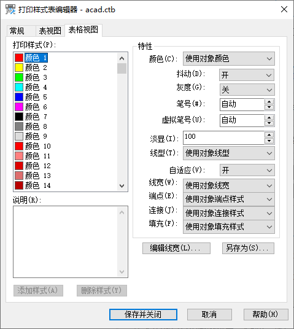Image resolution: width=294 pixels, height=329 pixels.
Task: Select plot style 颜色 3
Action: point(36,77)
